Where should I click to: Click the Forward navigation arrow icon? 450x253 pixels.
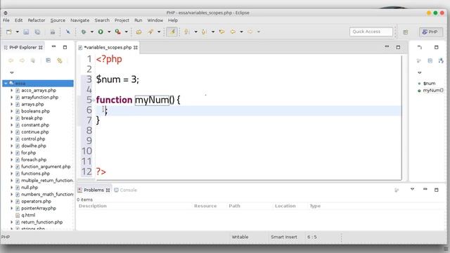point(250,32)
